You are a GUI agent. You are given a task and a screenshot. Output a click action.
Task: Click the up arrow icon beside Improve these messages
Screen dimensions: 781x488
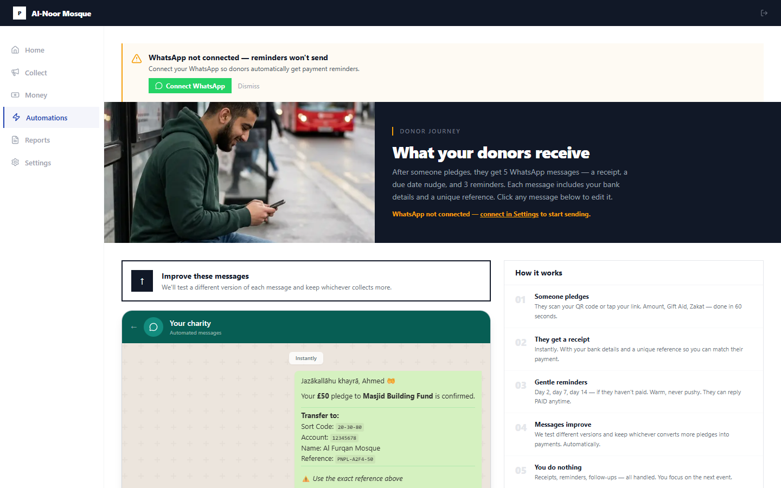pos(142,281)
